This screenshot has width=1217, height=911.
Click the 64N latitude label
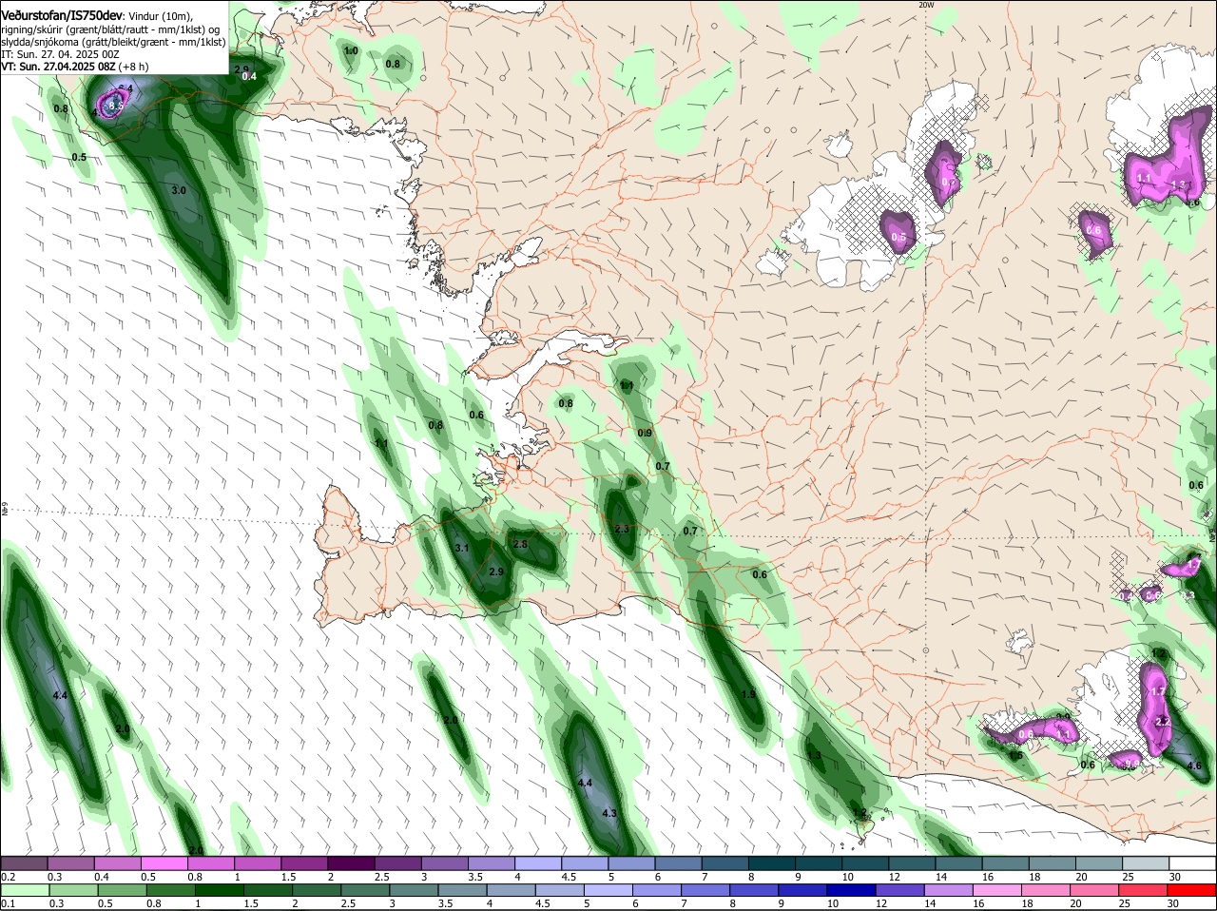tap(4, 510)
